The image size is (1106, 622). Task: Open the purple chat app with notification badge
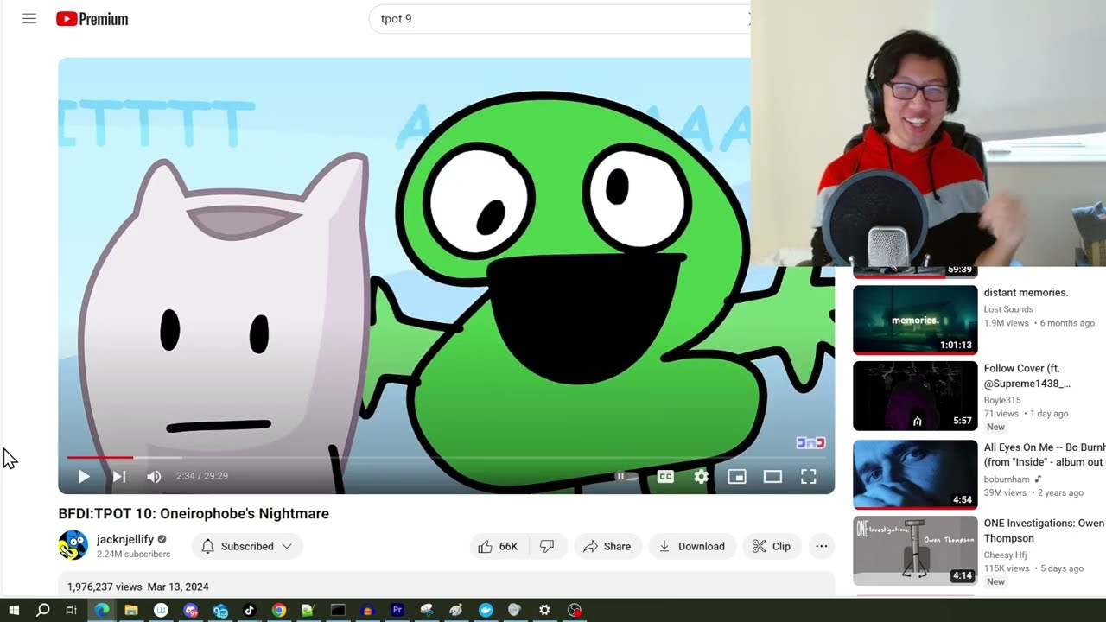(191, 610)
